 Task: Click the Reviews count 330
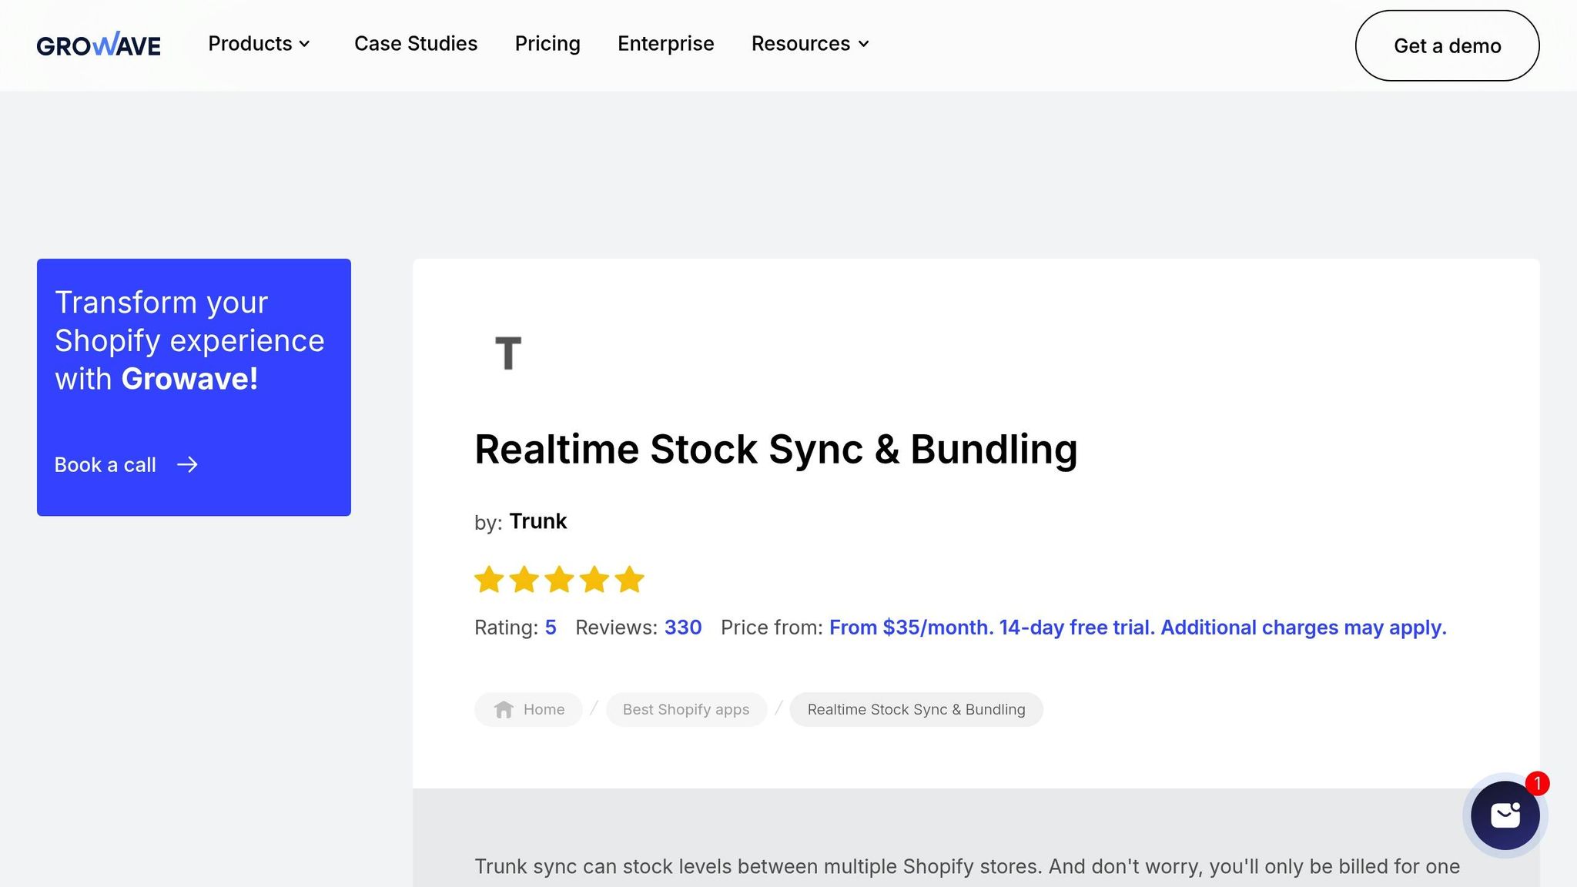click(683, 628)
